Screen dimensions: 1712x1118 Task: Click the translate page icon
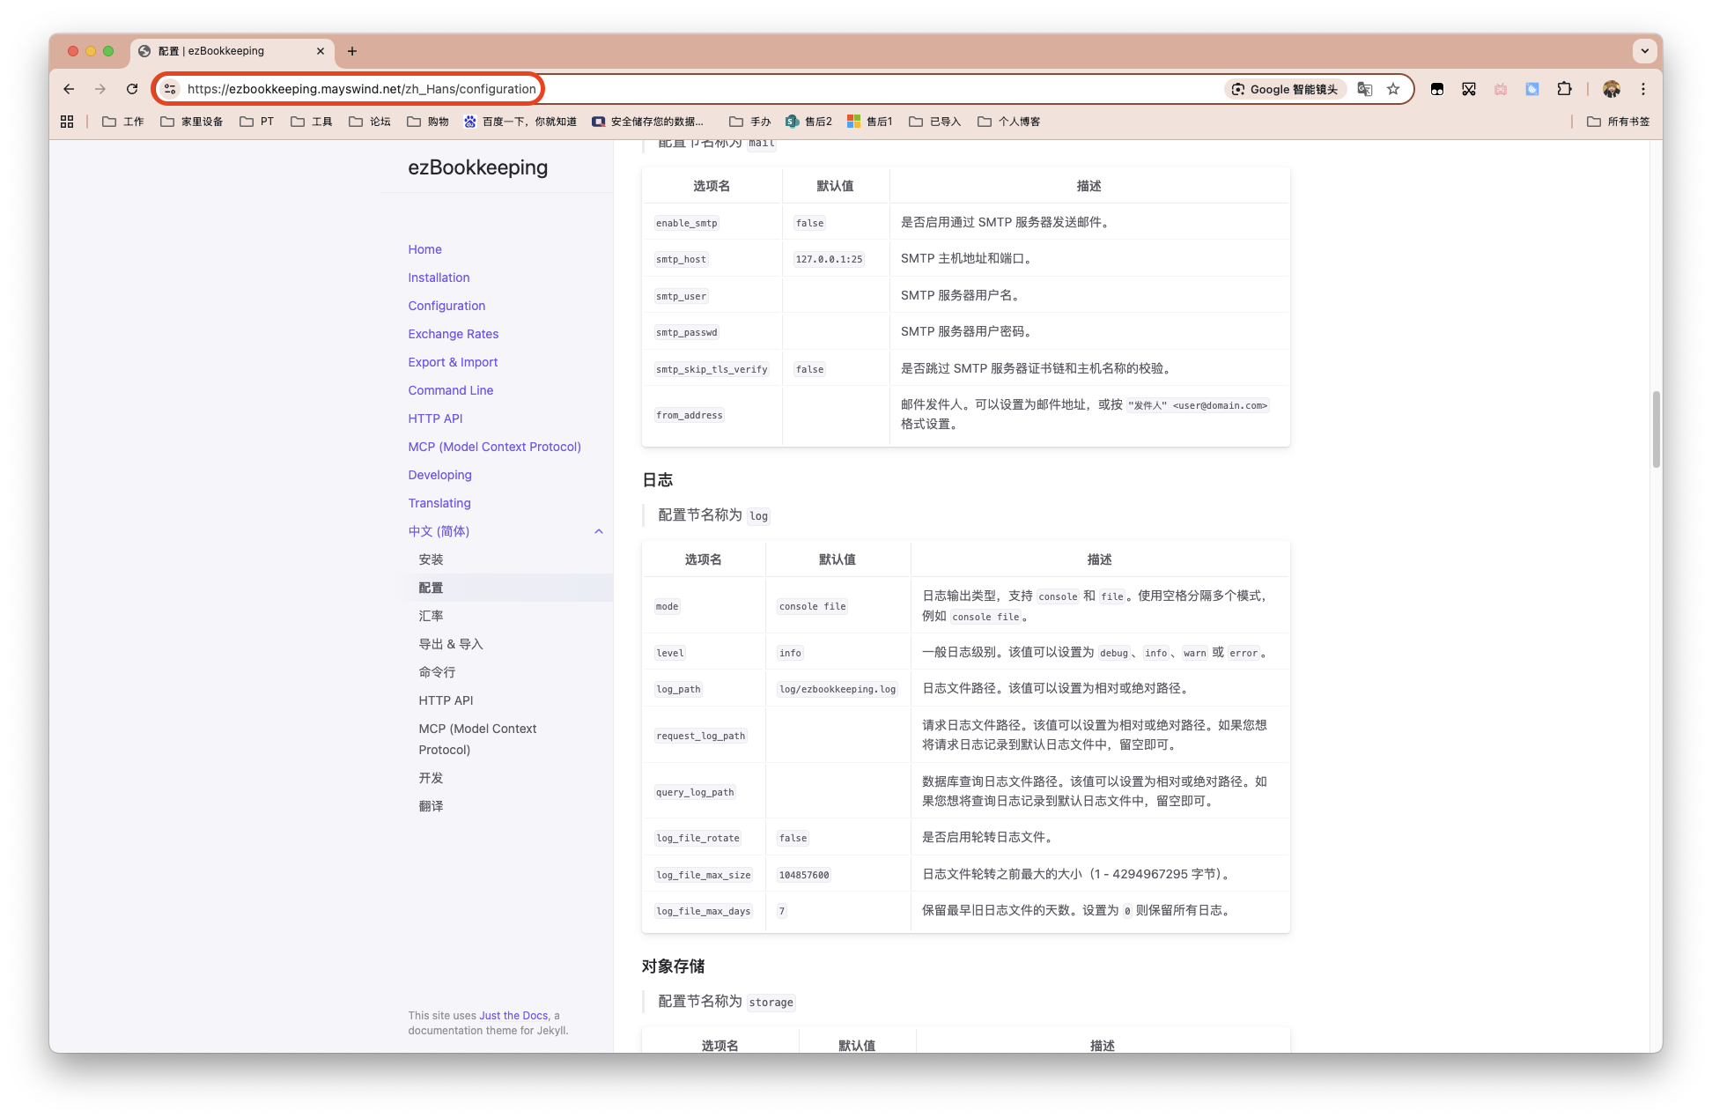[1365, 89]
